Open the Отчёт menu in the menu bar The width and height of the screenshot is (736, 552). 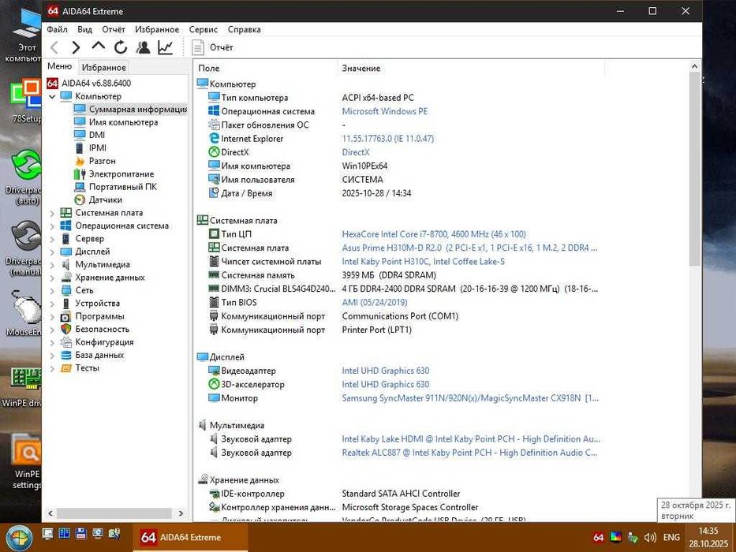click(x=114, y=29)
